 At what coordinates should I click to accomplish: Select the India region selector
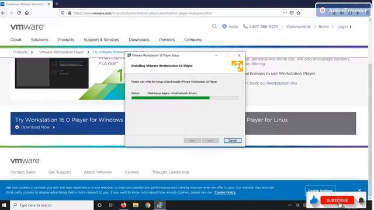click(230, 26)
